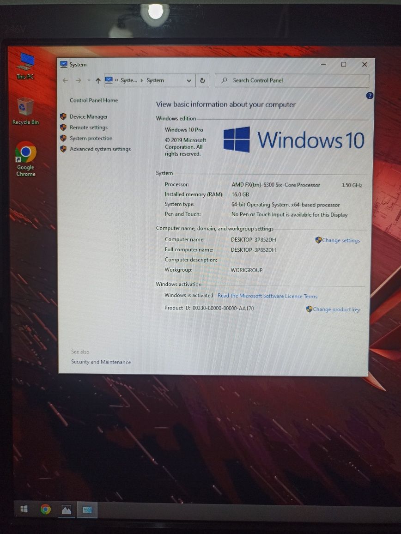This screenshot has height=534, width=401.
Task: Open Security and Maintenance
Action: pos(101,362)
